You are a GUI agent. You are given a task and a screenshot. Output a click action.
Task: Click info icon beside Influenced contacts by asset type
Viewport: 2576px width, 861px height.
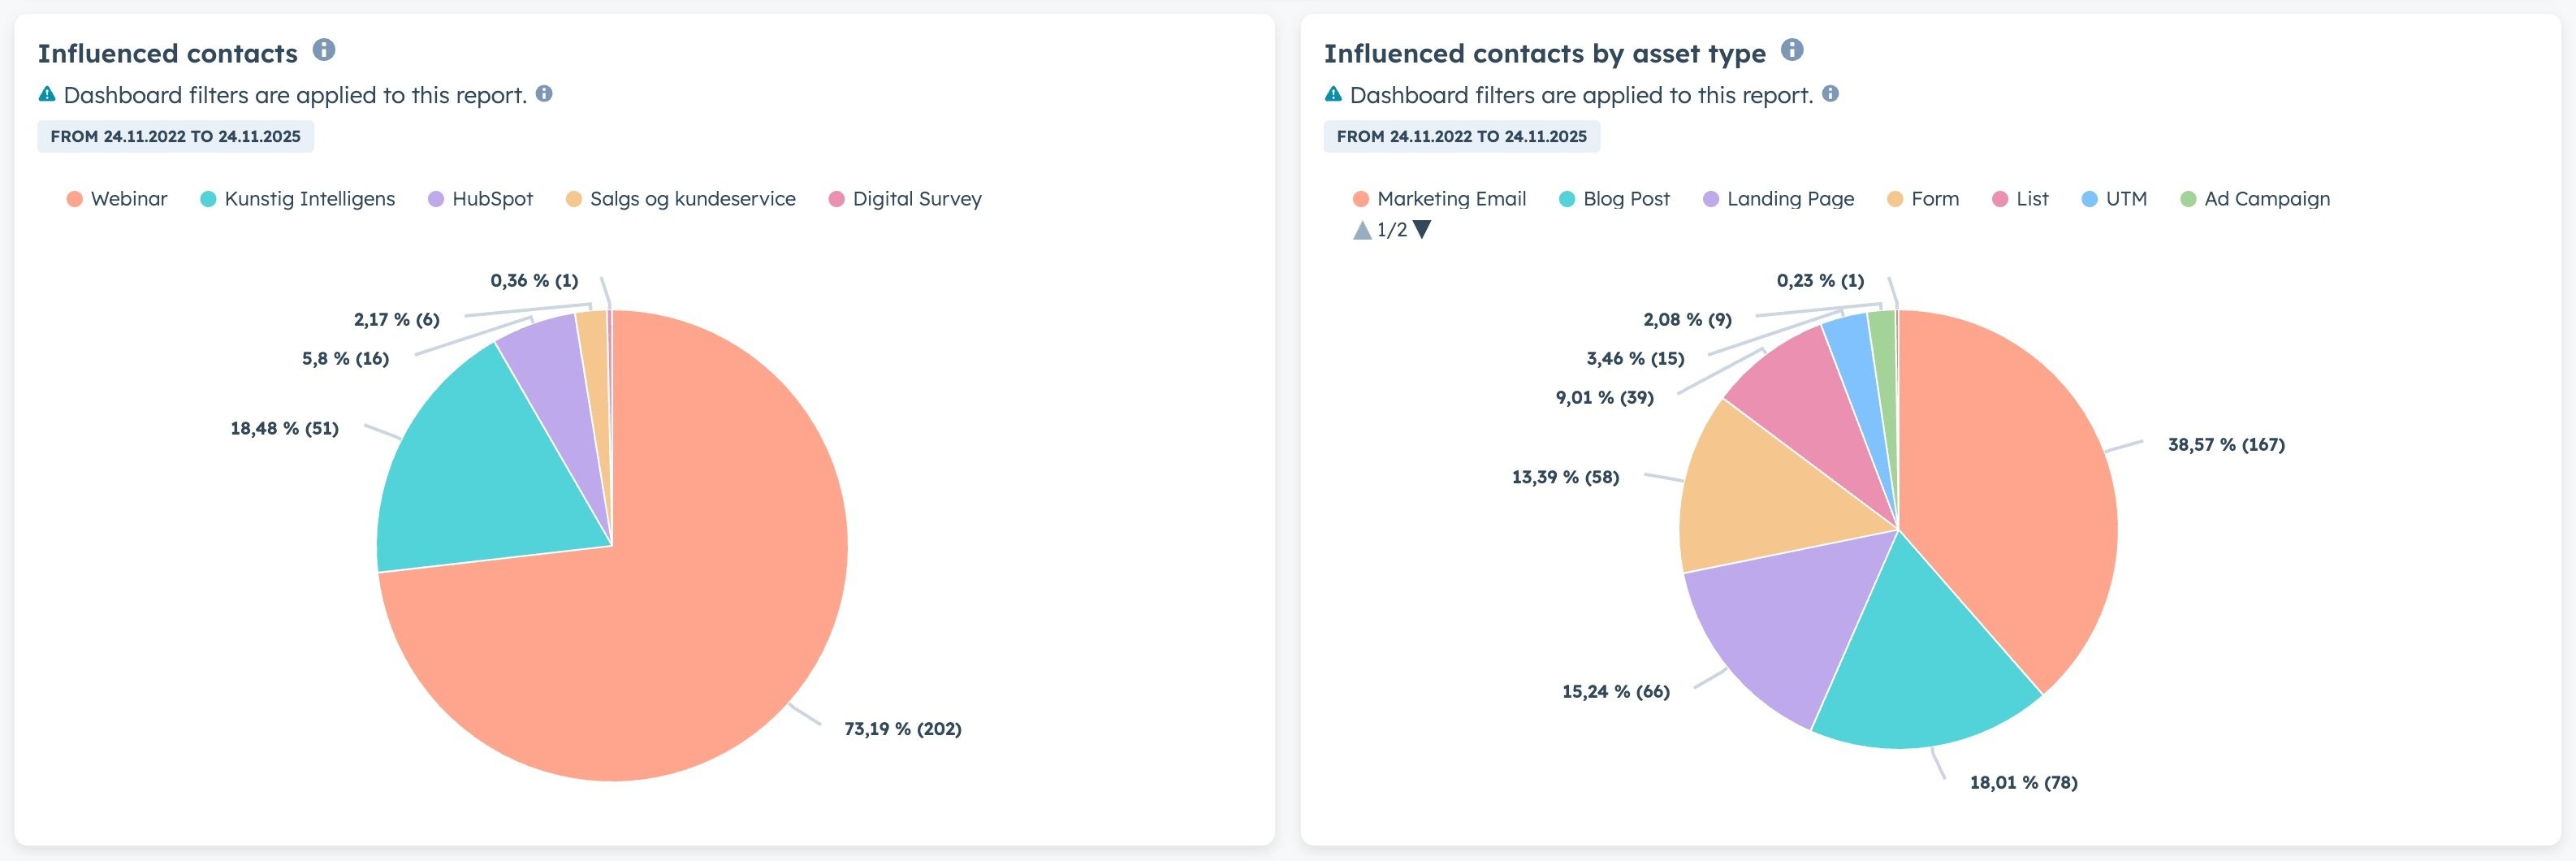(1792, 50)
